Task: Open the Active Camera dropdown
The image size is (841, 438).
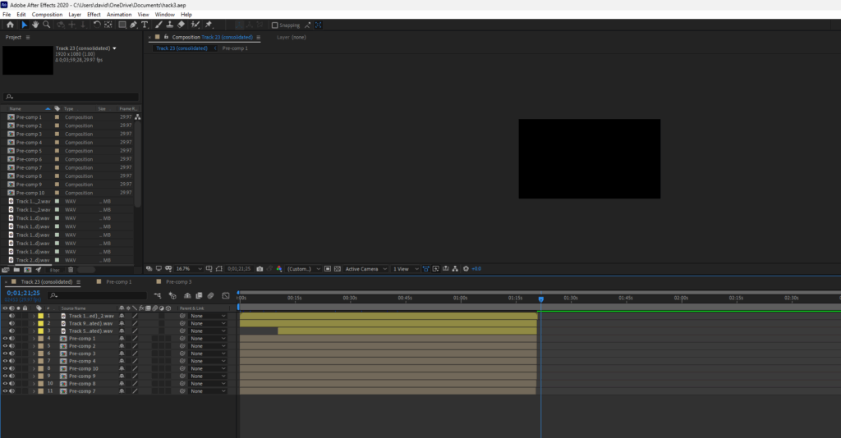Action: click(365, 269)
